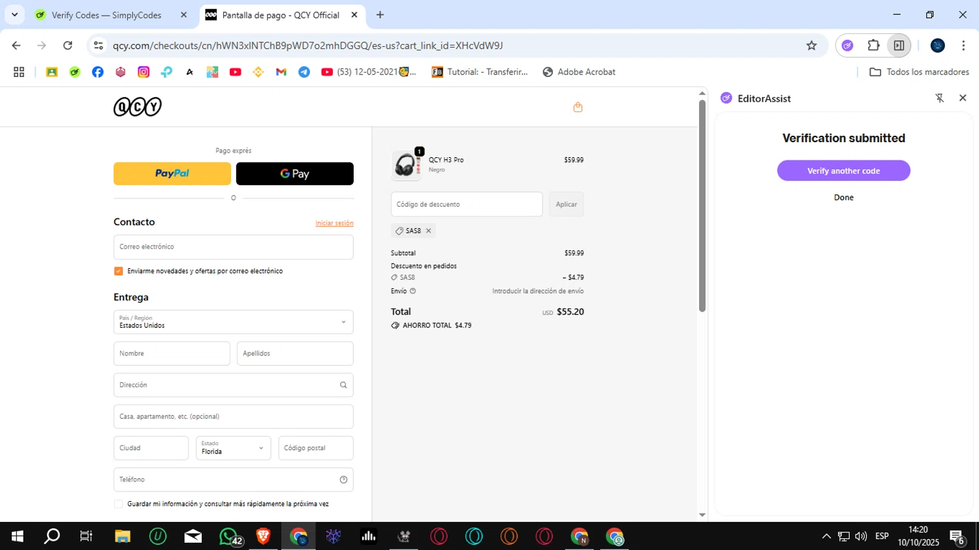979x550 pixels.
Task: Click the Windows Start button
Action: pos(18,536)
